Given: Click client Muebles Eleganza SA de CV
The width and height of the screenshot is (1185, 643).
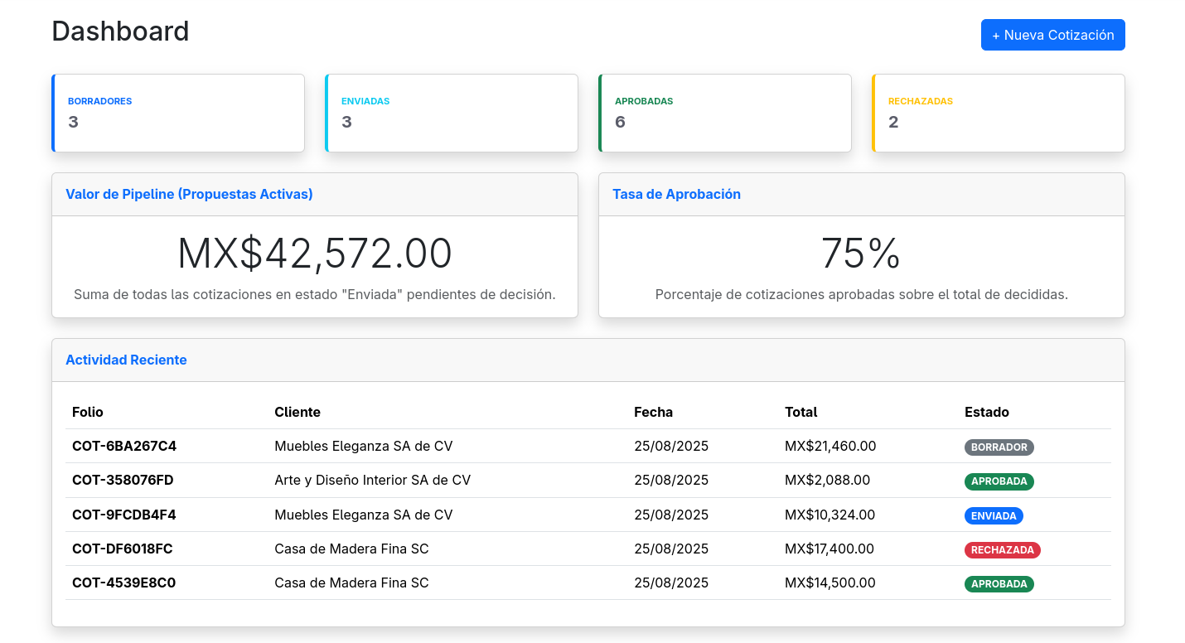Looking at the screenshot, I should [x=363, y=446].
